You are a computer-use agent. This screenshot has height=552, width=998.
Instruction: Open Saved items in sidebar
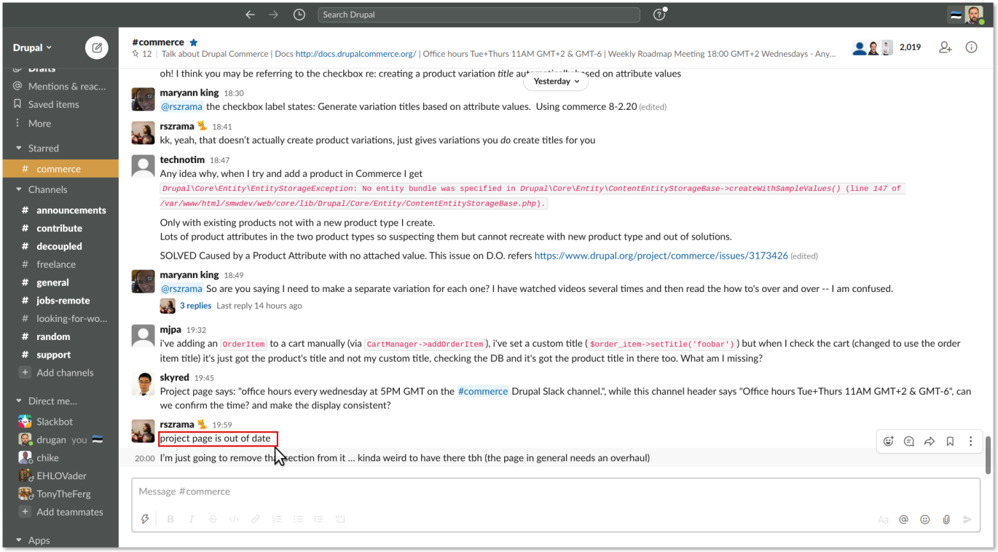[60, 105]
